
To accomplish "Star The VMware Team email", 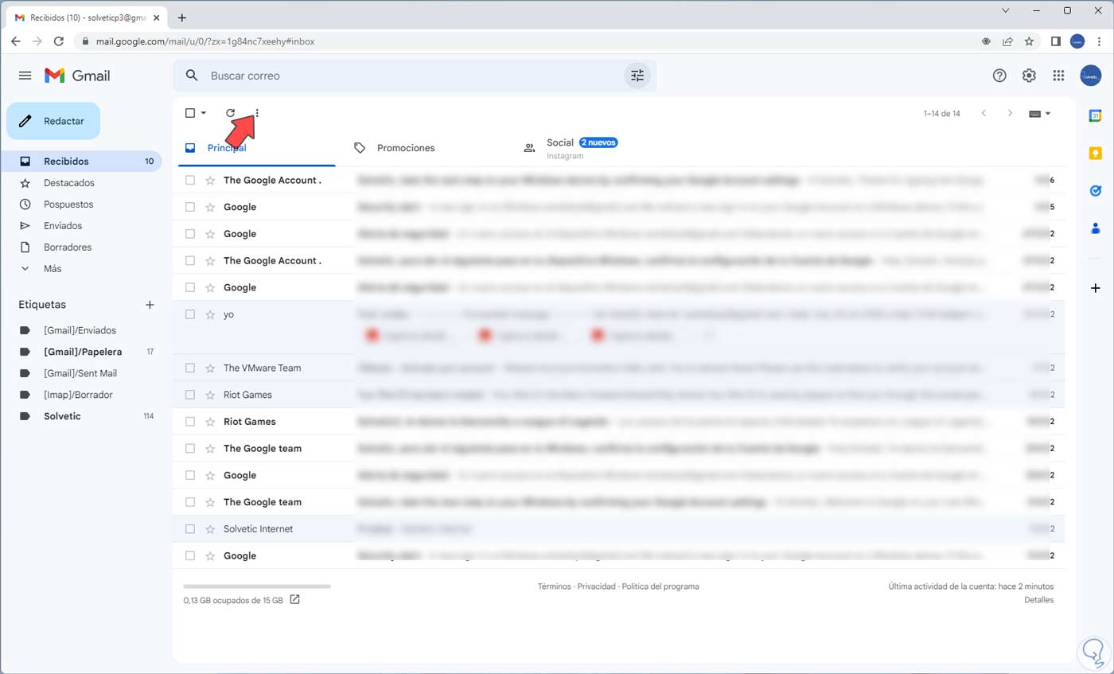I will click(x=210, y=368).
